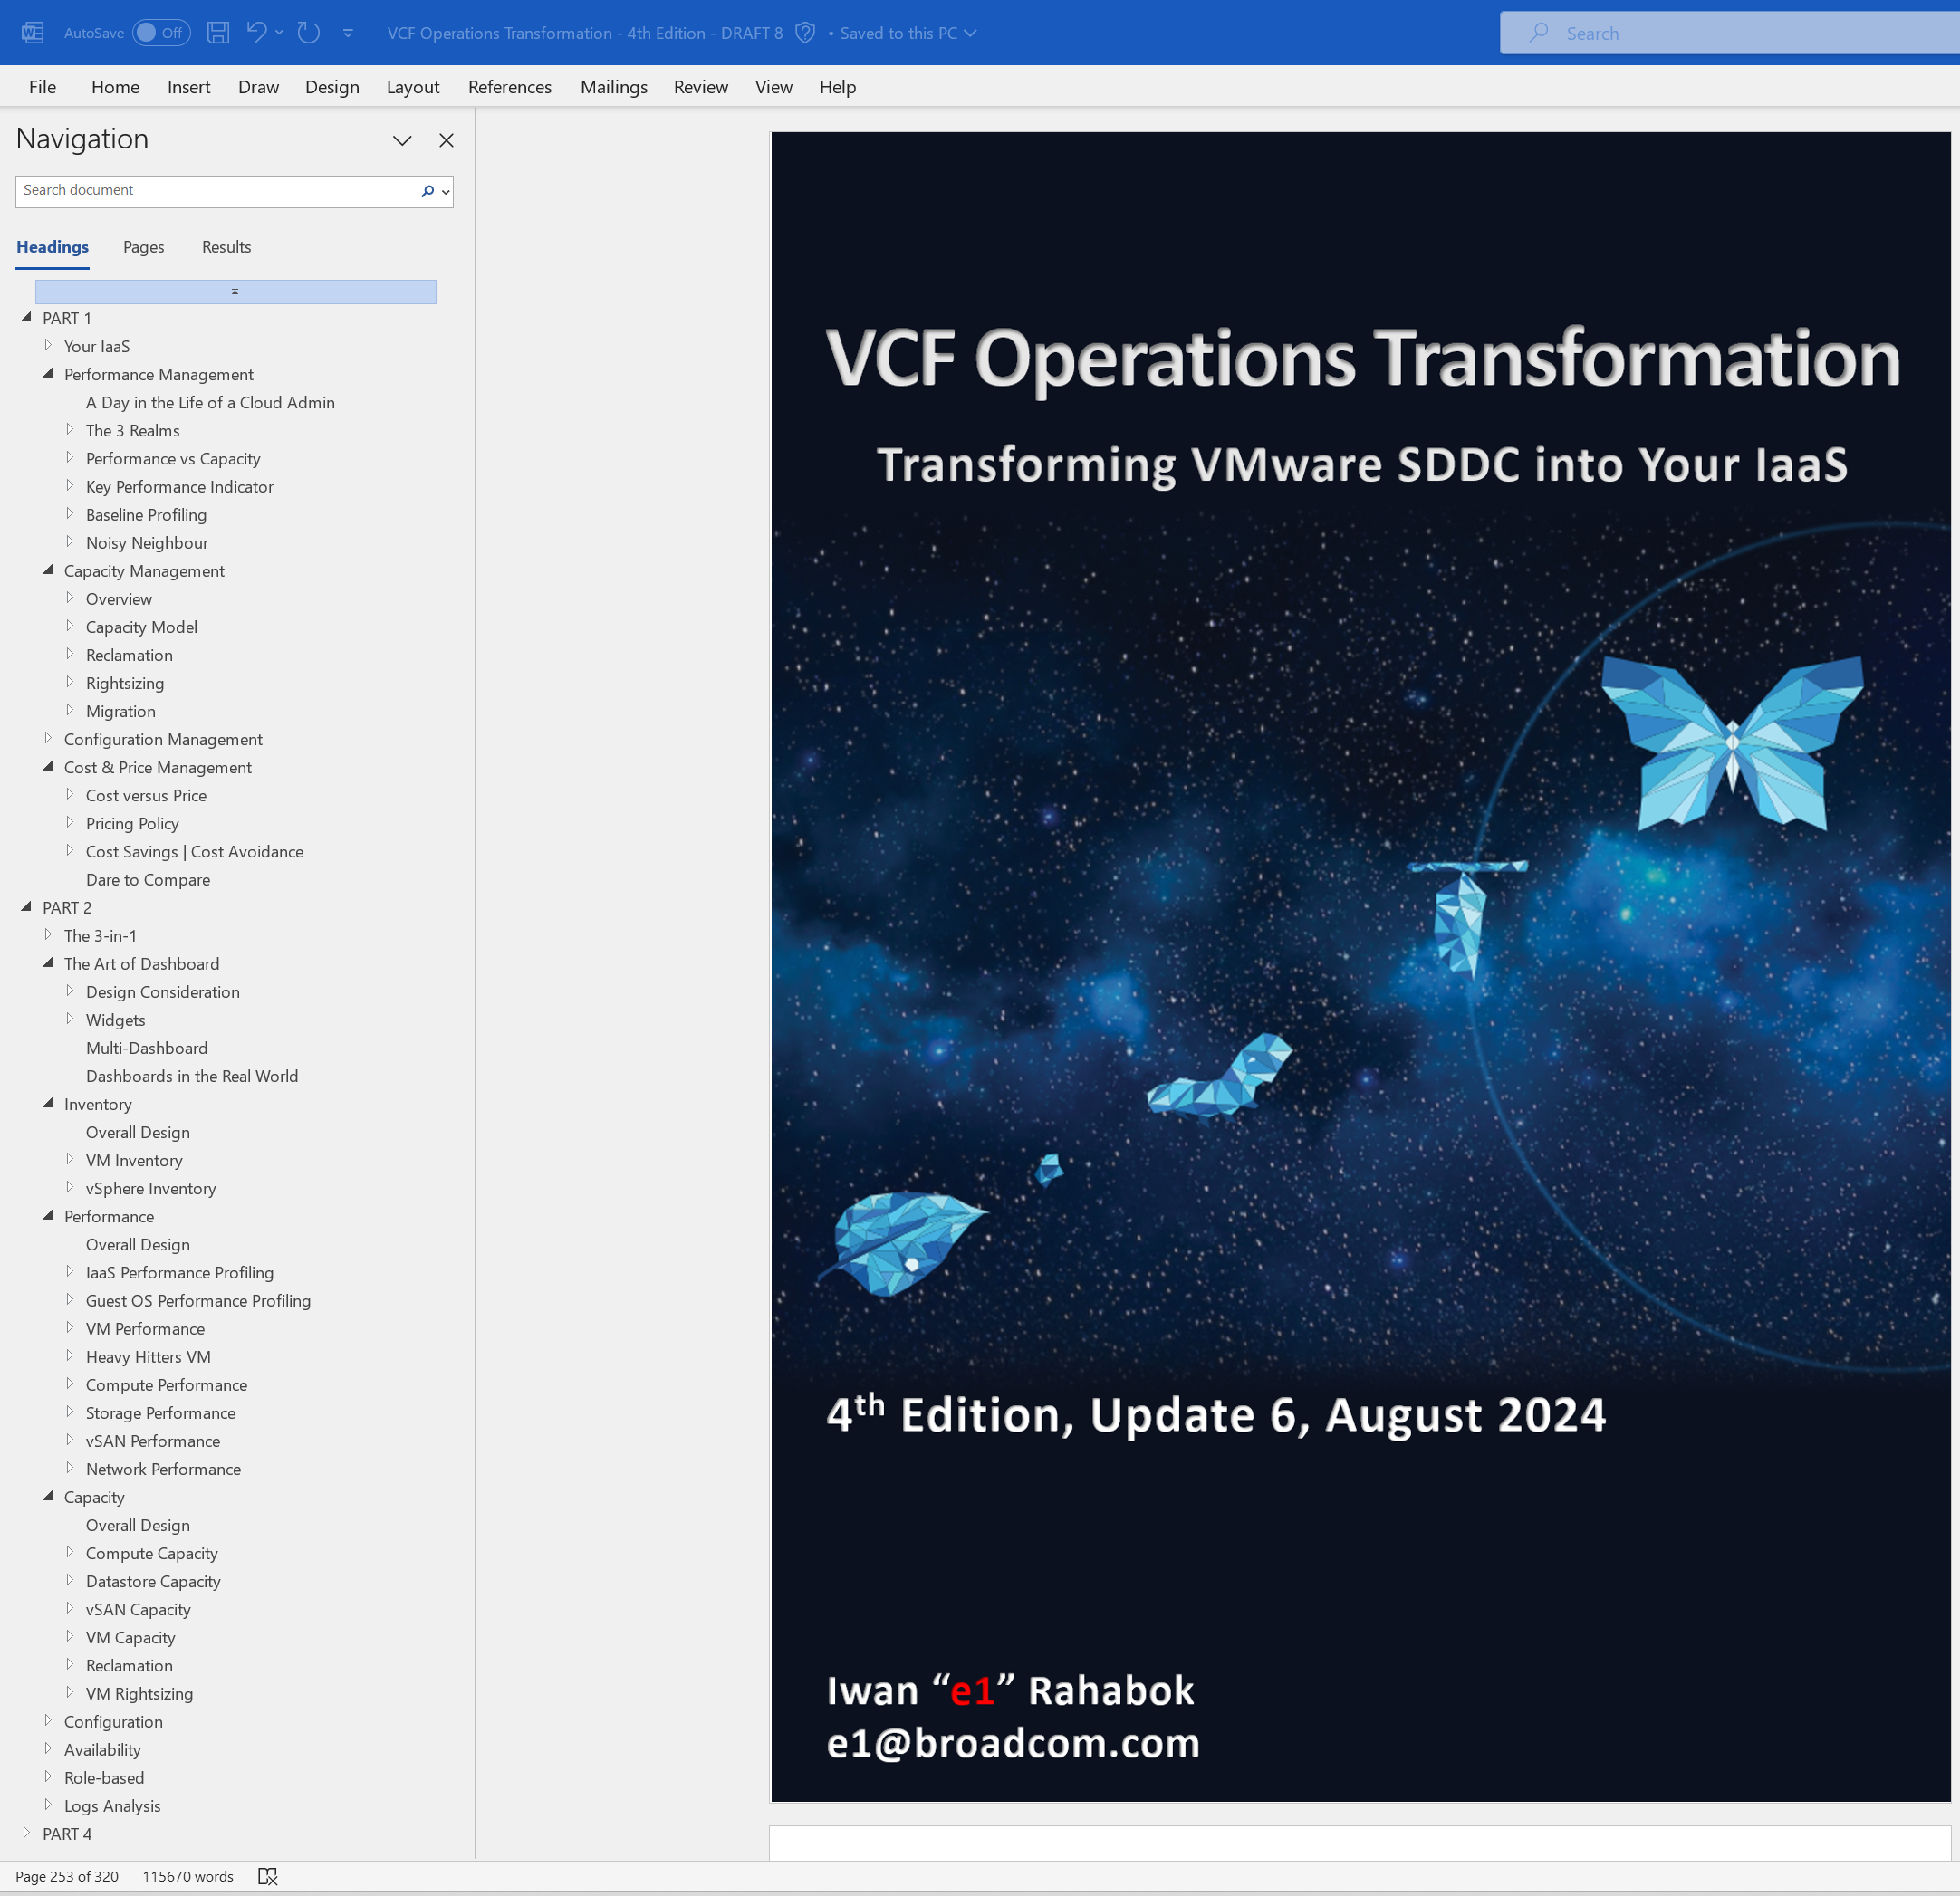The image size is (1960, 1896).
Task: Open Customize Quick Access Toolbar dropdown
Action: (x=348, y=33)
